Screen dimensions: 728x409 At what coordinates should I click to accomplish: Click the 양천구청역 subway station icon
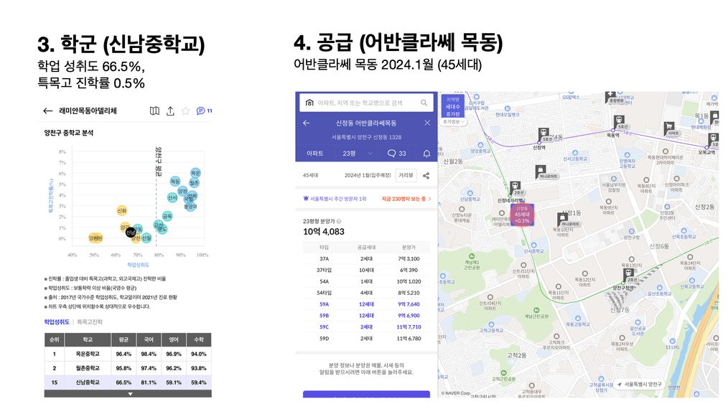(629, 274)
